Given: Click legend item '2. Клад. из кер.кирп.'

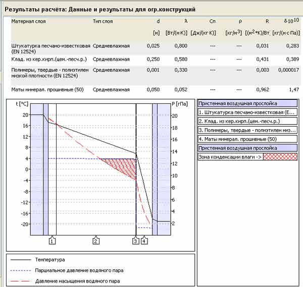Looking at the screenshot, I should [247, 121].
